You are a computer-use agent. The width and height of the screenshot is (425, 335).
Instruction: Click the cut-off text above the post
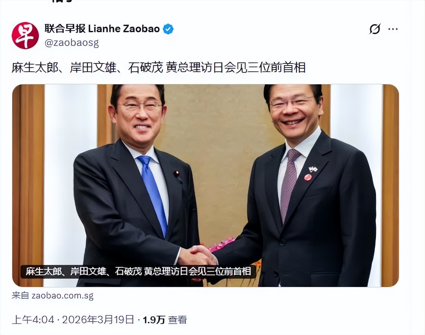click(x=62, y=1)
